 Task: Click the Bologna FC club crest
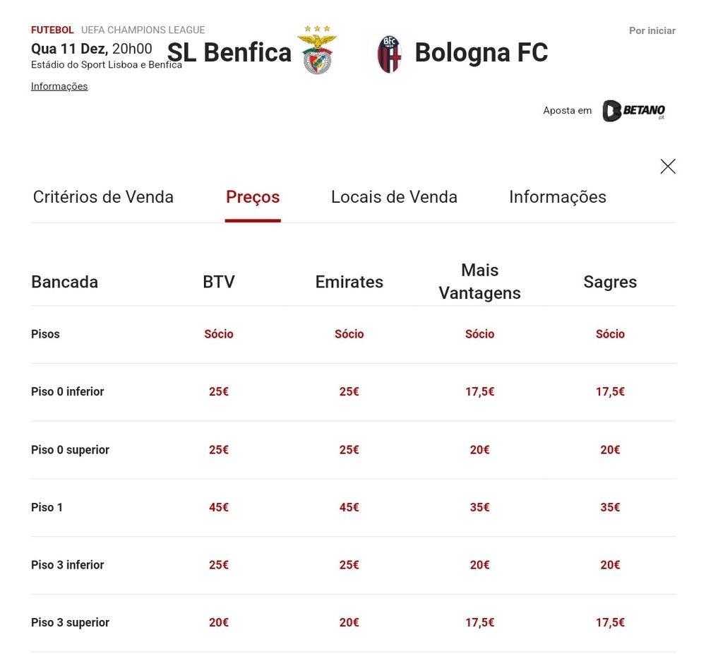coord(389,54)
